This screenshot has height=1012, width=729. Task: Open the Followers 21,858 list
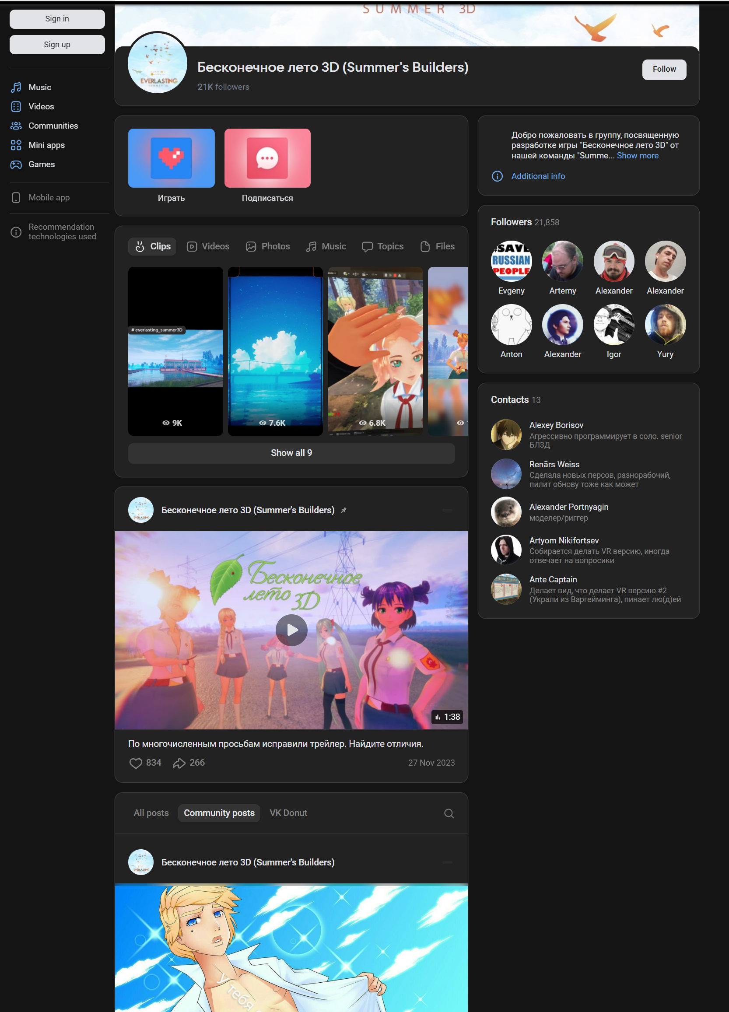[525, 222]
